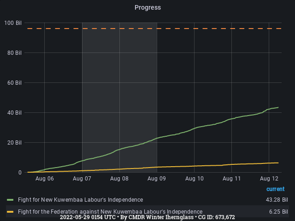Click the Aug 12 x-axis label
This screenshot has height=221, width=295.
(x=269, y=179)
